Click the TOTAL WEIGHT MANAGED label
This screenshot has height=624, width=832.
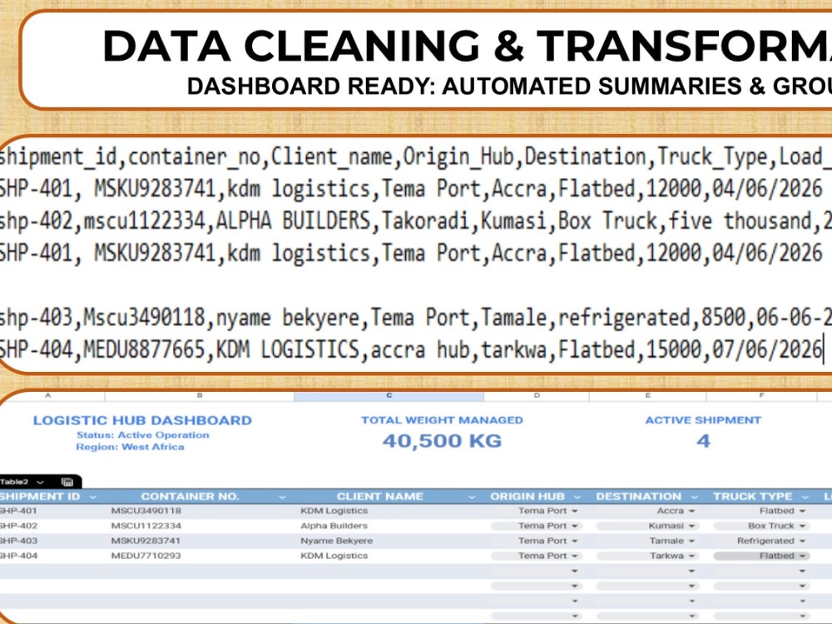[442, 420]
